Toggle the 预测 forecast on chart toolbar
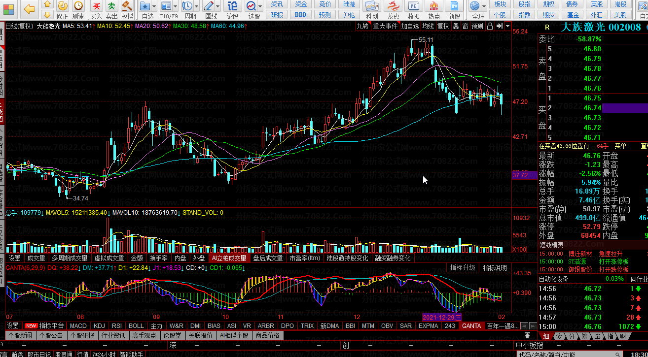648x357 pixels. coord(477,26)
